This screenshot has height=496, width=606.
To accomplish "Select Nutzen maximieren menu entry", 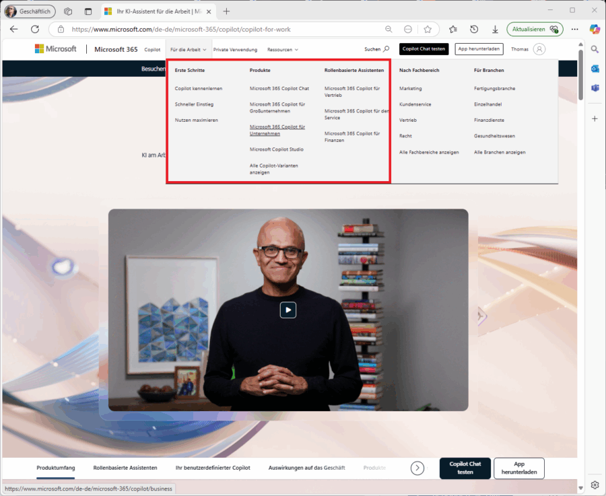I will coord(197,120).
